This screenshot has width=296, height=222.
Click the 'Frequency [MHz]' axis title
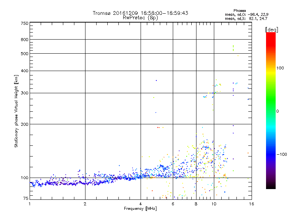pos(140,209)
